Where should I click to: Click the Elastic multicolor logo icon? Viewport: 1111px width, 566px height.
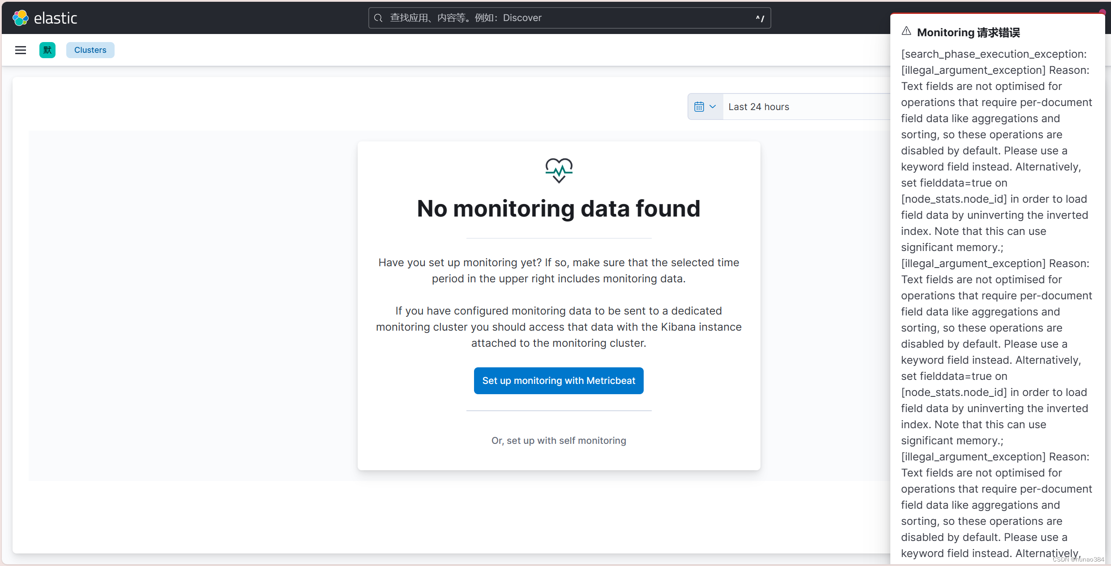pyautogui.click(x=20, y=18)
